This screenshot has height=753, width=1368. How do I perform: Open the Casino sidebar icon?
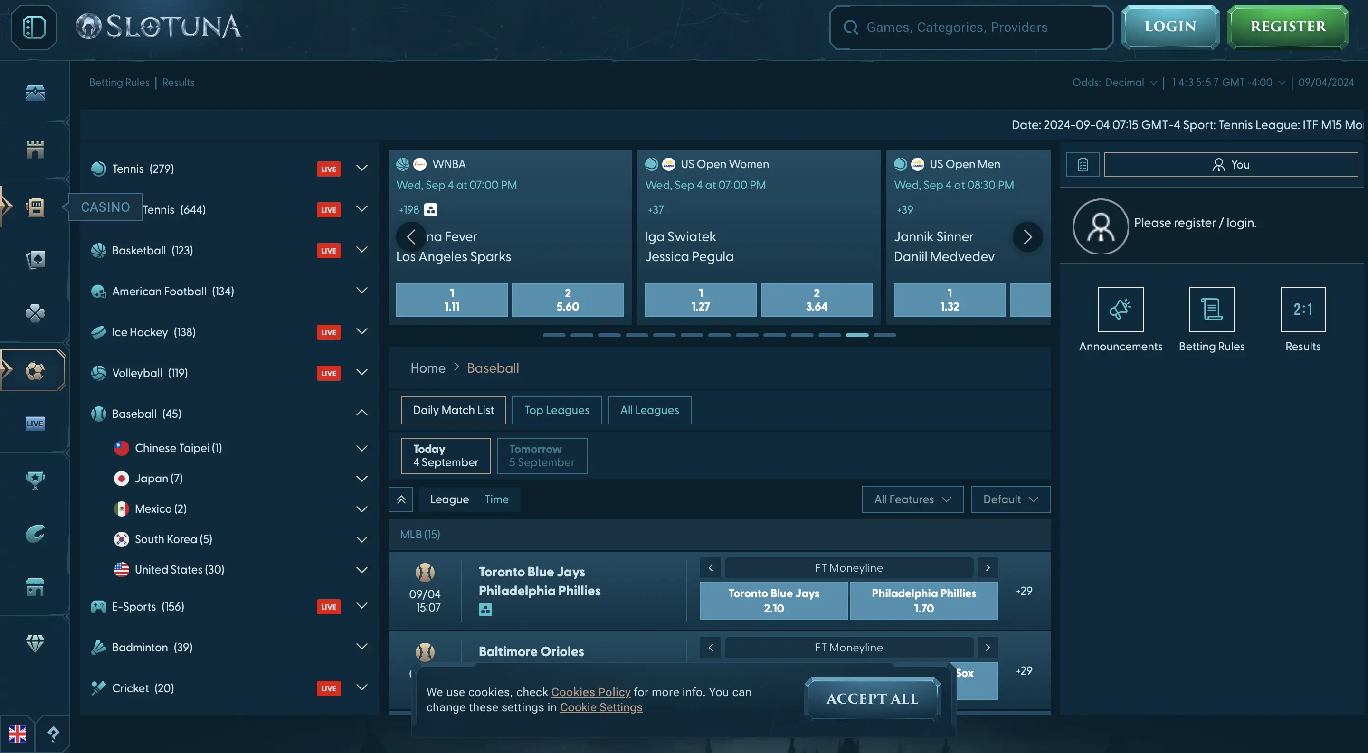click(x=35, y=207)
